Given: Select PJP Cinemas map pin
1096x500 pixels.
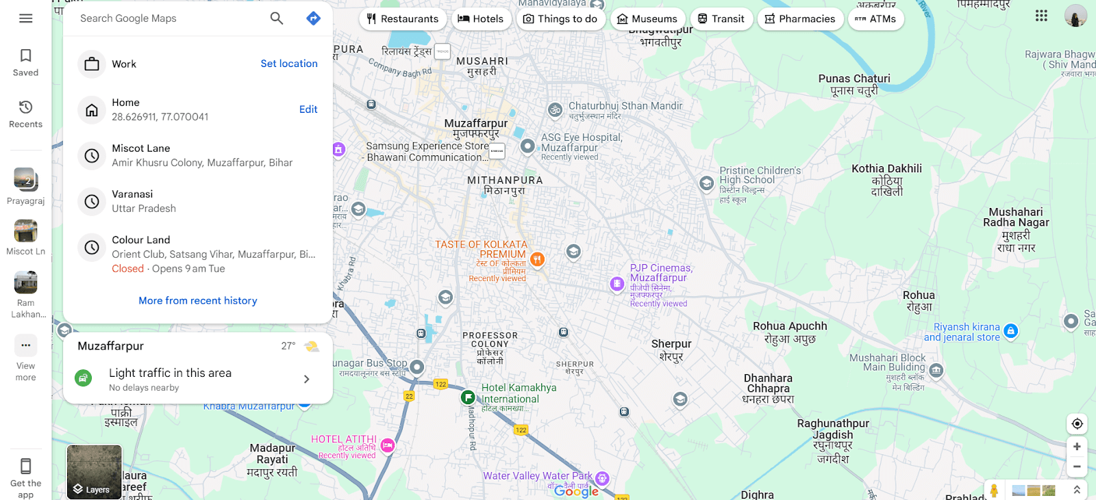Looking at the screenshot, I should tap(616, 283).
